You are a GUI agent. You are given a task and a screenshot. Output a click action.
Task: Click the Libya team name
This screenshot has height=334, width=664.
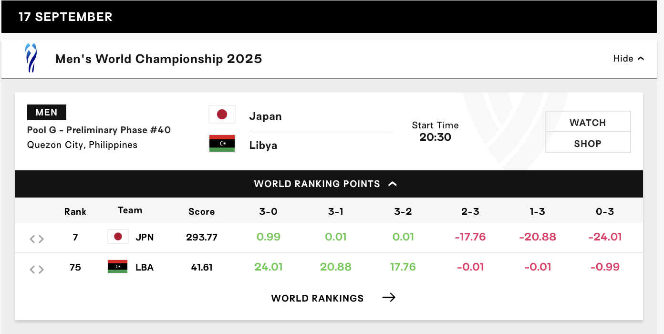pos(263,146)
